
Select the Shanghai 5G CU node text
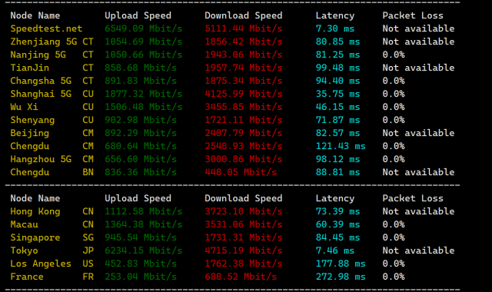[x=52, y=94]
